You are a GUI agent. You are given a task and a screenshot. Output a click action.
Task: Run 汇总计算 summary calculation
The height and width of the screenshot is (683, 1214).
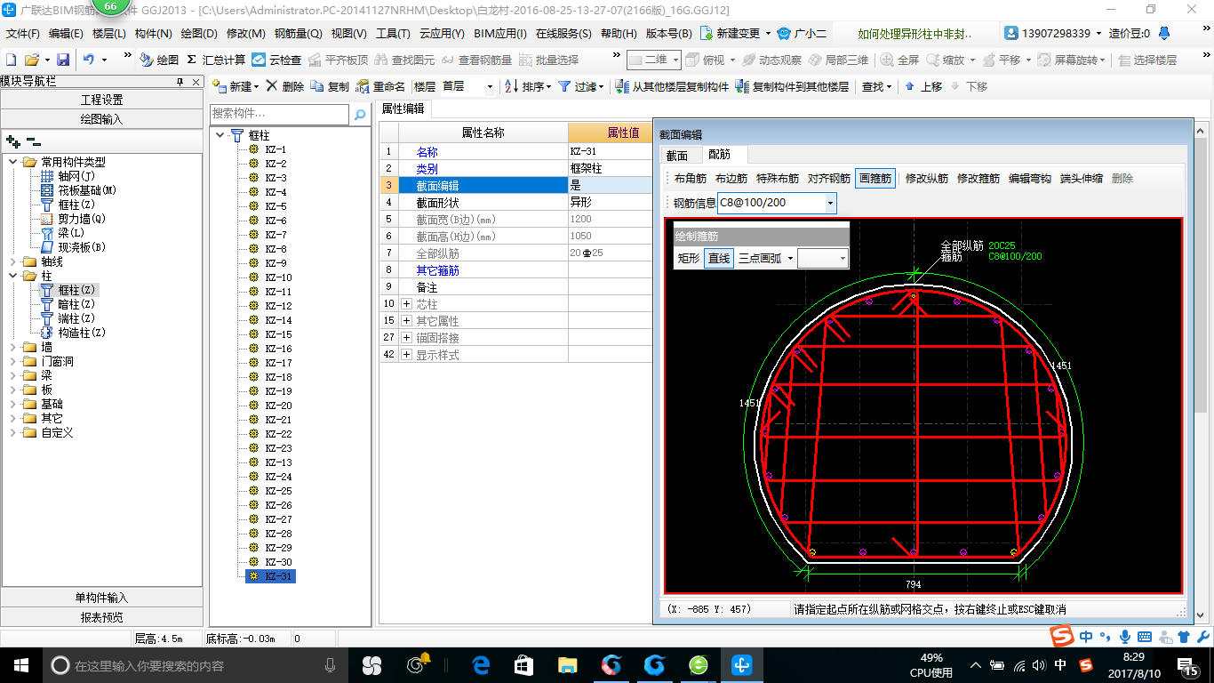point(216,60)
